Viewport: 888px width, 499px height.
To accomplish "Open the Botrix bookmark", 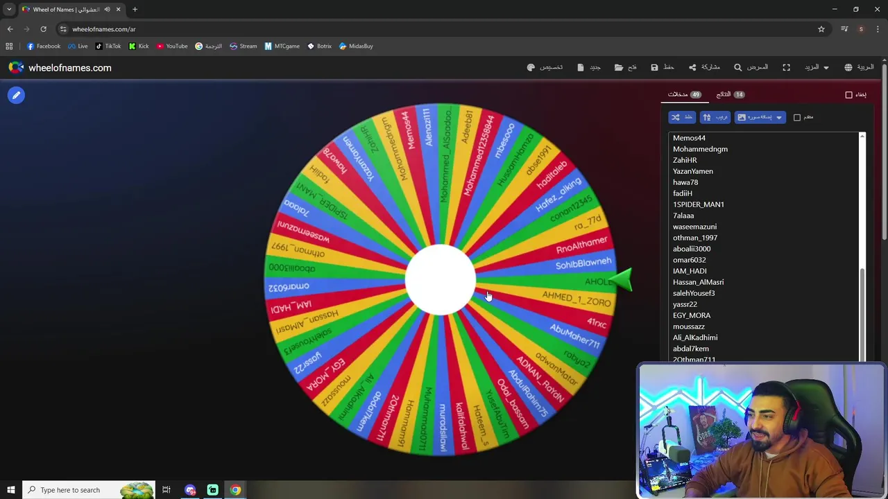I will tap(319, 46).
